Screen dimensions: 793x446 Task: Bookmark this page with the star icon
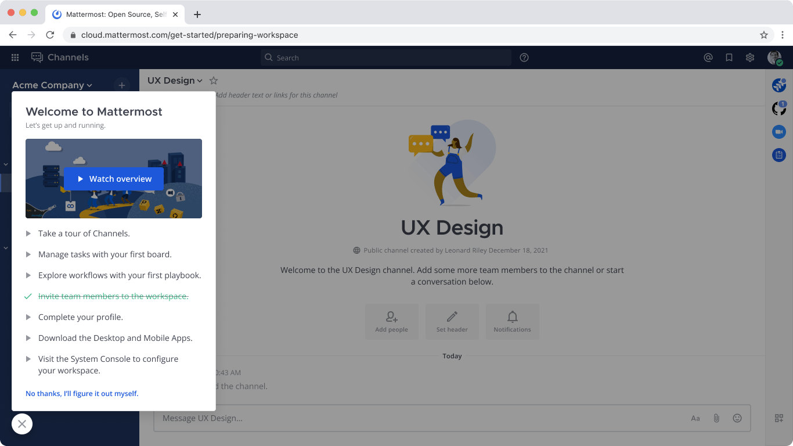pyautogui.click(x=764, y=35)
